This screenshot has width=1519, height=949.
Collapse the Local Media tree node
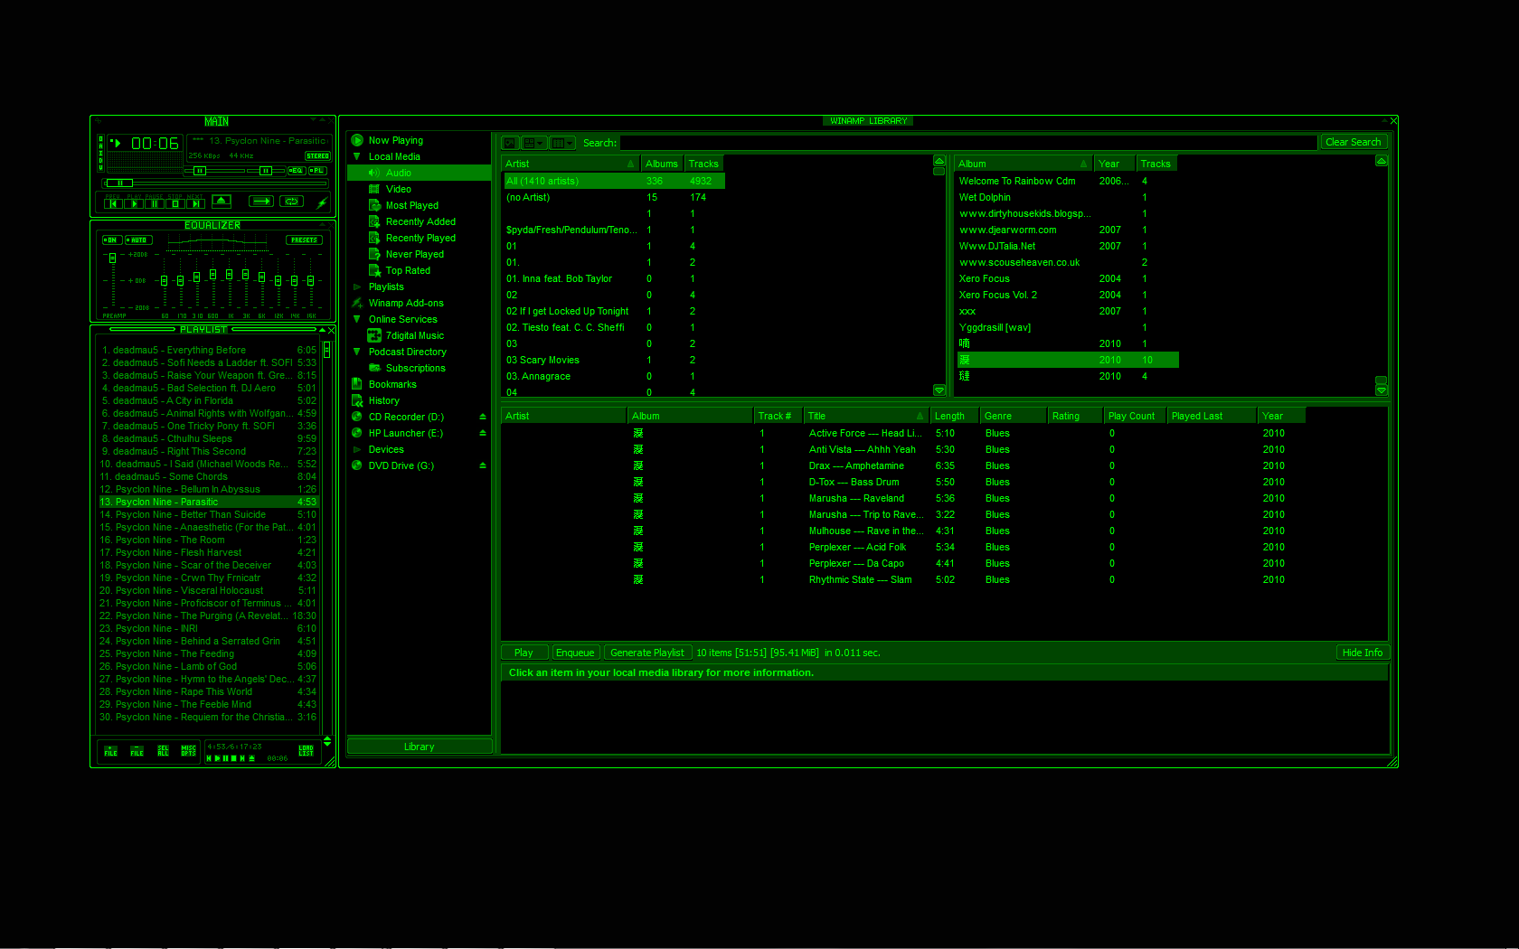[x=357, y=156]
